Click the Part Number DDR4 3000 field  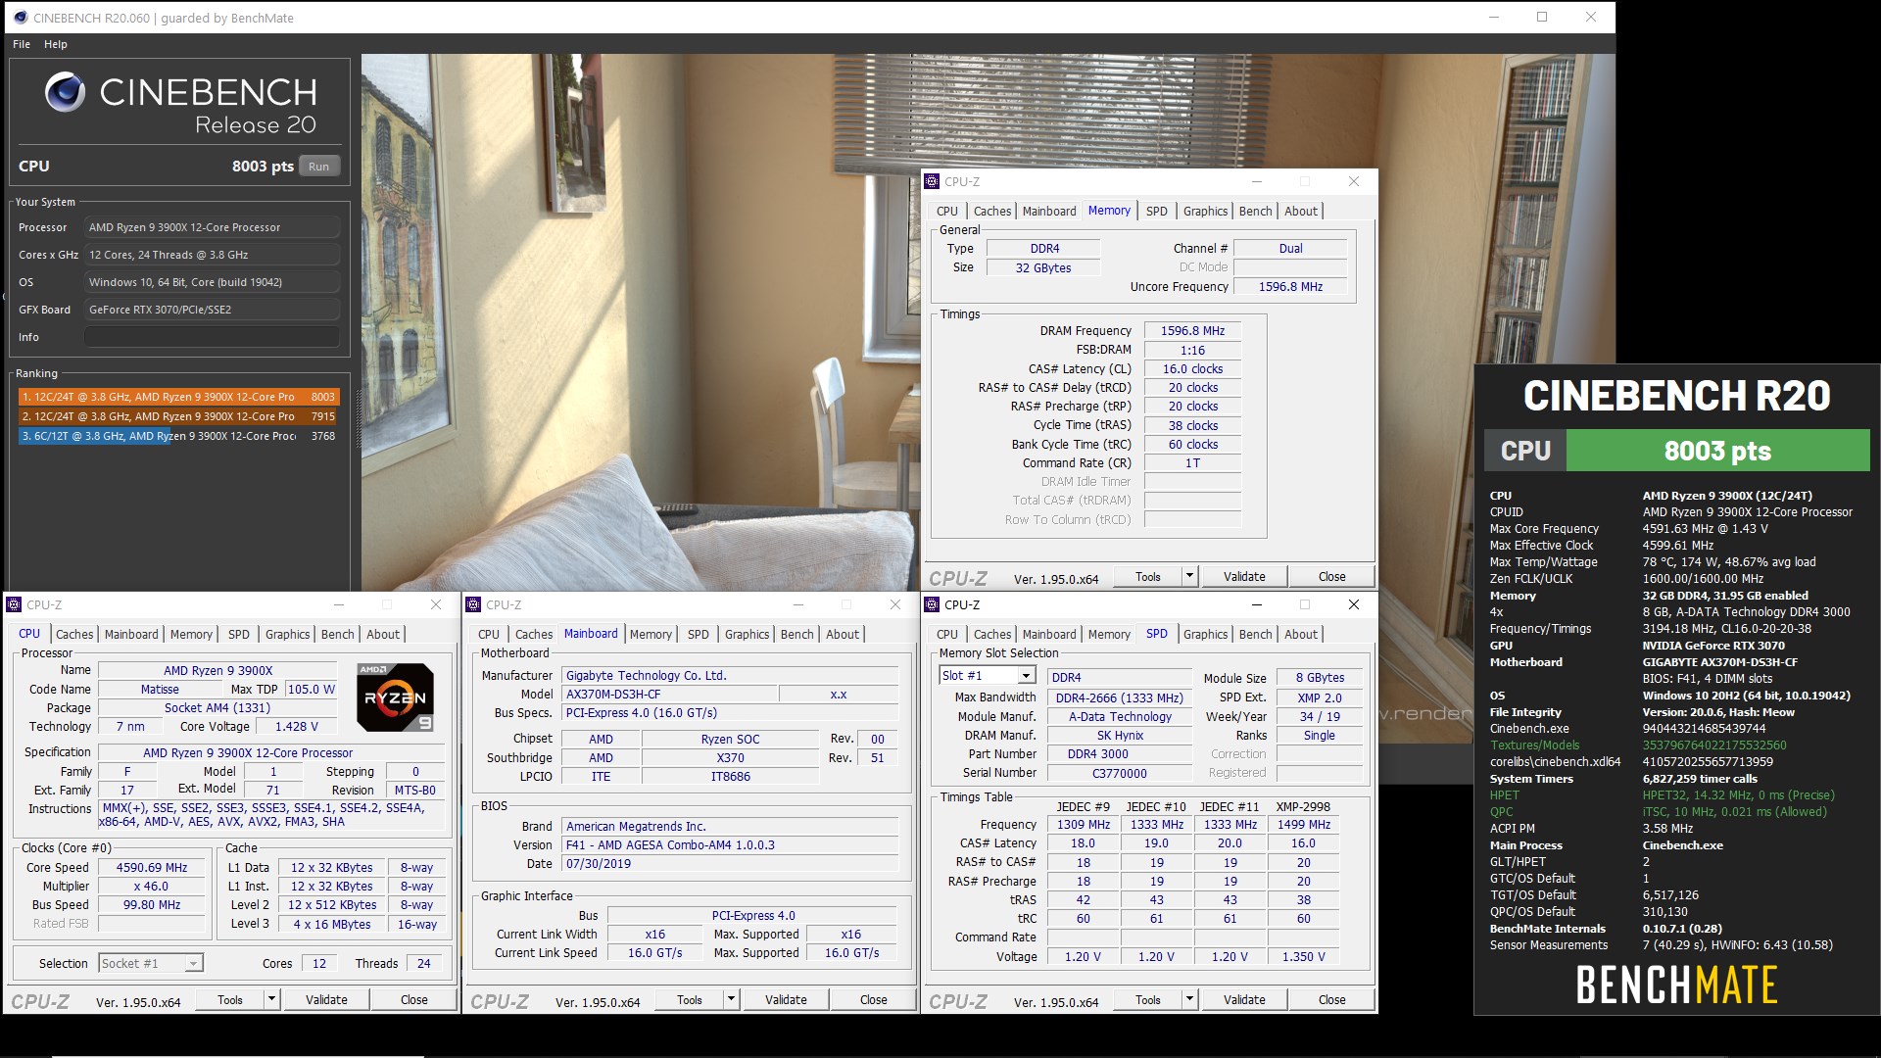pos(1119,753)
